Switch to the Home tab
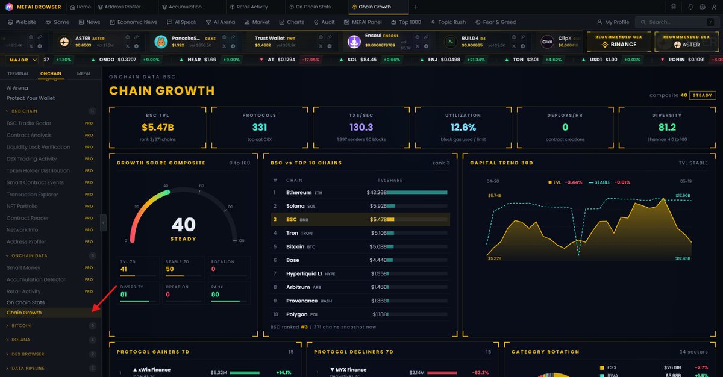This screenshot has height=377, width=723. [x=80, y=7]
